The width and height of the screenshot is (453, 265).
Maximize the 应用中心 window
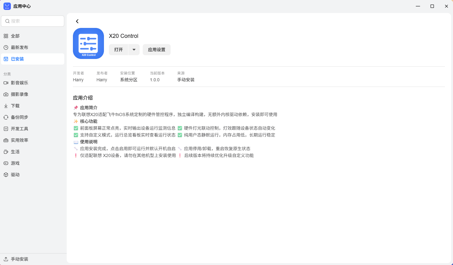[x=432, y=6]
